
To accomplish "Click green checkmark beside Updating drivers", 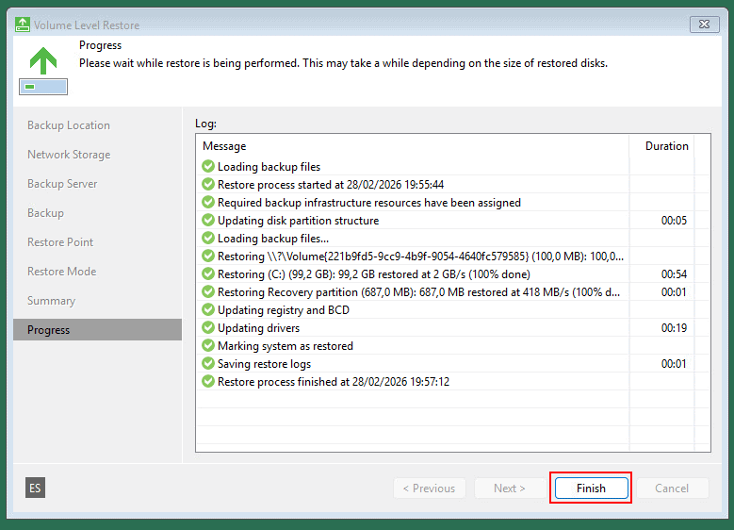I will [x=208, y=328].
